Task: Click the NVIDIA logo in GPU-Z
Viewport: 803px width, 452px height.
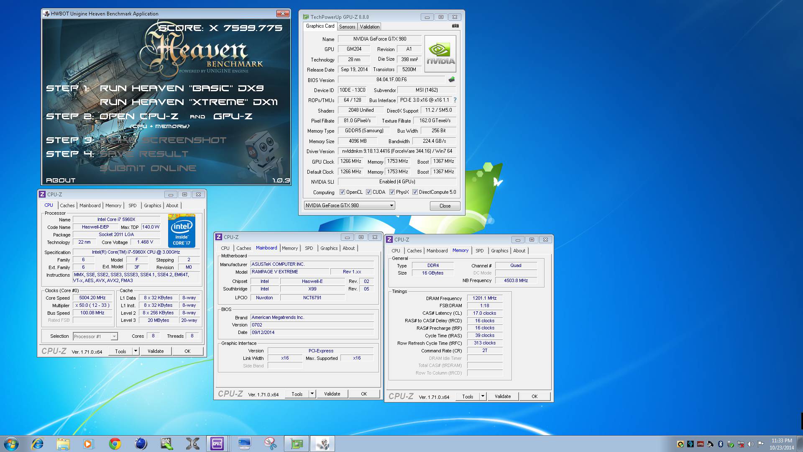Action: pos(440,54)
